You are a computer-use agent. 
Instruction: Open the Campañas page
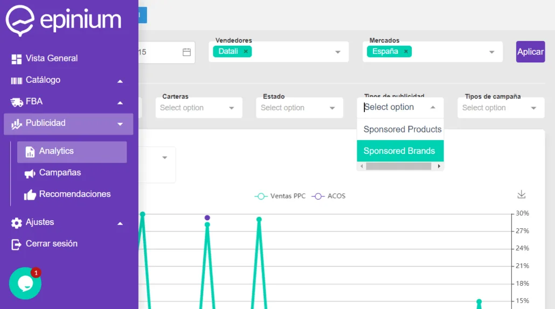click(60, 172)
